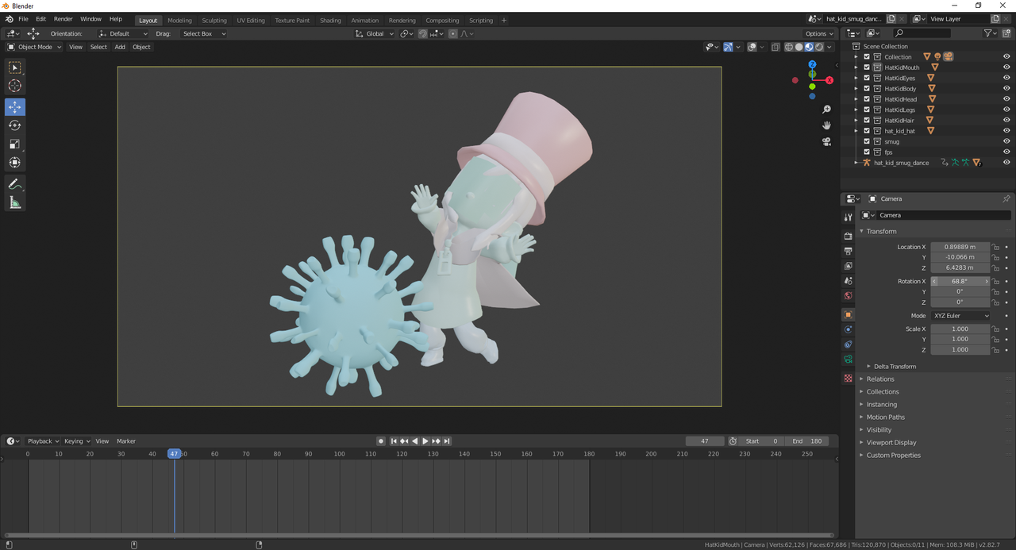This screenshot has width=1016, height=550.
Task: Open the Object Mode dropdown
Action: coord(34,47)
